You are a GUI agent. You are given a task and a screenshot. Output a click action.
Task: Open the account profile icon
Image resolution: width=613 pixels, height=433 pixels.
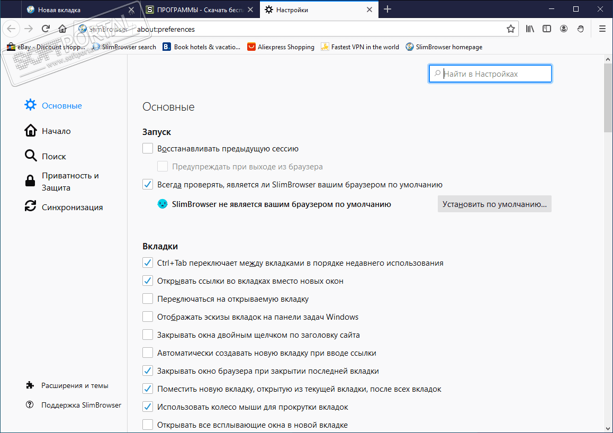pyautogui.click(x=564, y=29)
